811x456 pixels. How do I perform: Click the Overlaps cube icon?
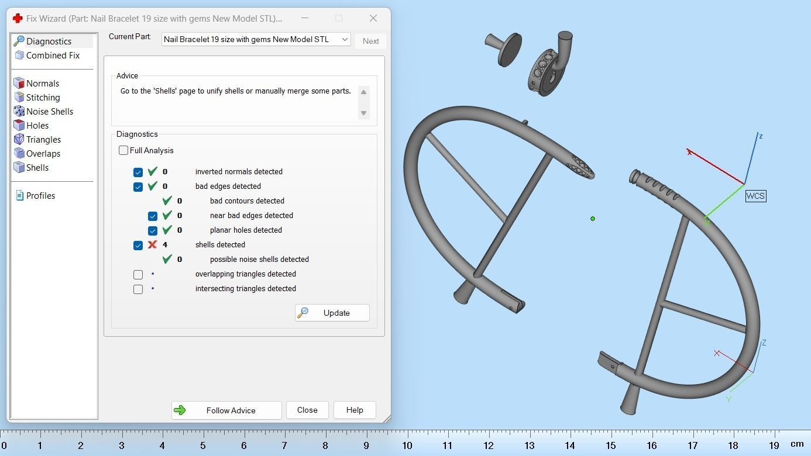click(19, 153)
